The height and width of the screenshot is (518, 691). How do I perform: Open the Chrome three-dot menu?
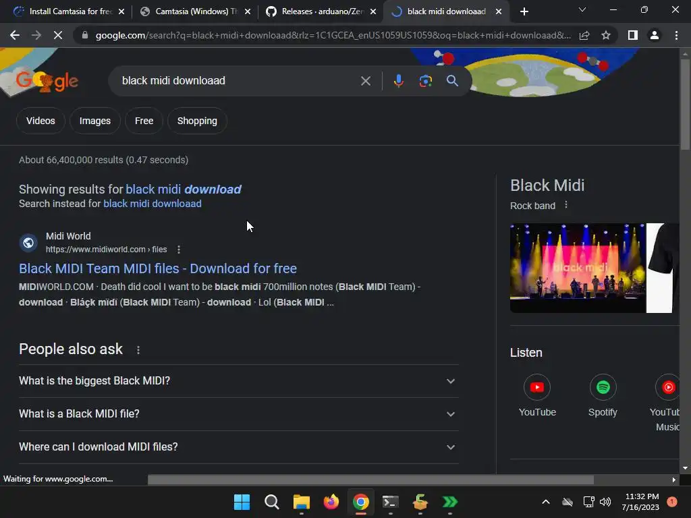tap(676, 35)
